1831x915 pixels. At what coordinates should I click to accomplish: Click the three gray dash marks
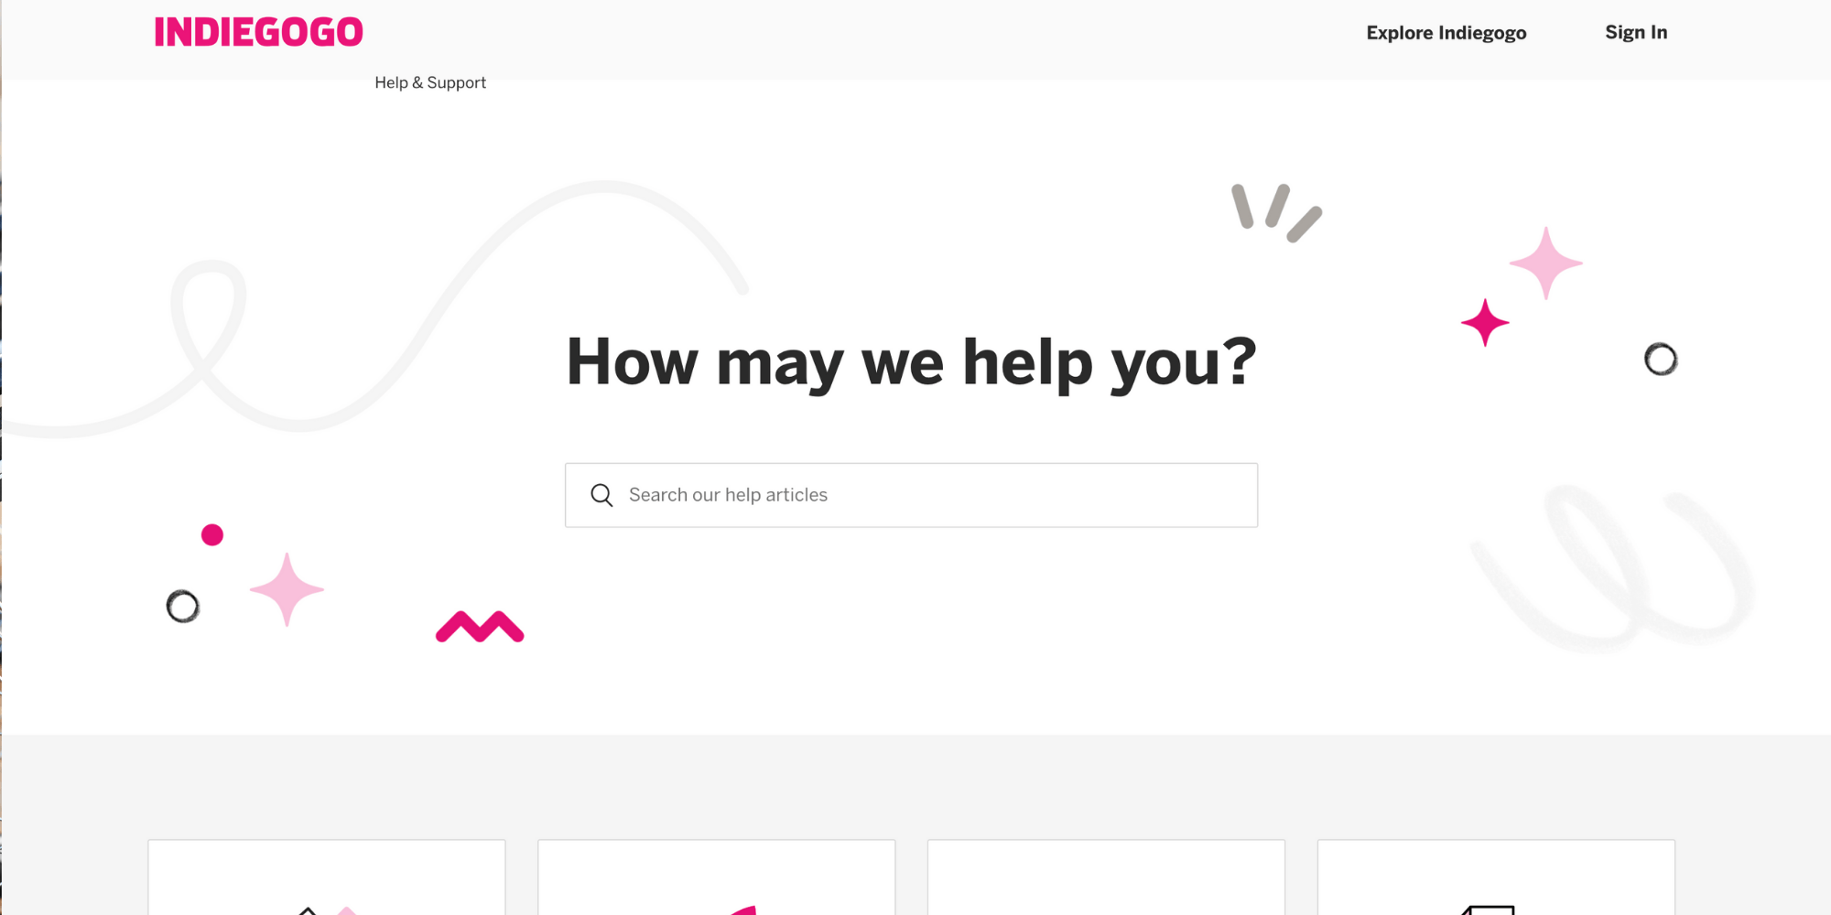(x=1275, y=213)
